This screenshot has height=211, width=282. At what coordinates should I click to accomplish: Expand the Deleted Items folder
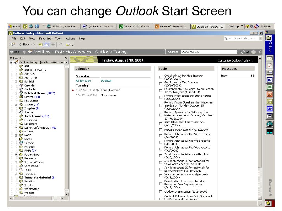[16, 93]
